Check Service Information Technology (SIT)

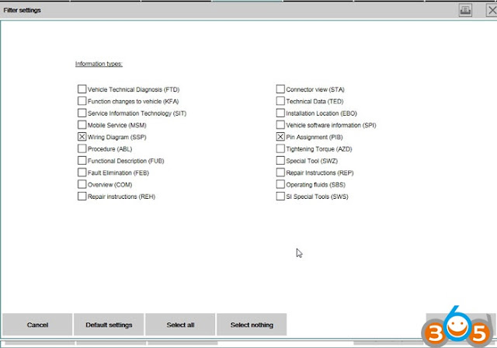82,113
